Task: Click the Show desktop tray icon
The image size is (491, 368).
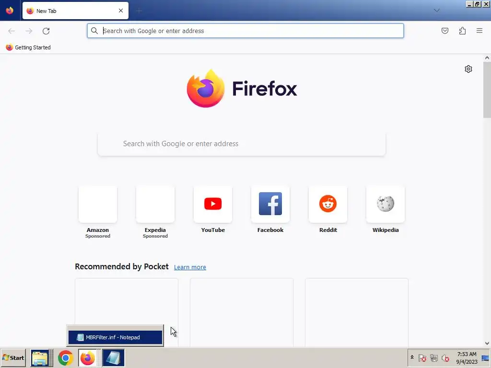Action: click(485, 357)
